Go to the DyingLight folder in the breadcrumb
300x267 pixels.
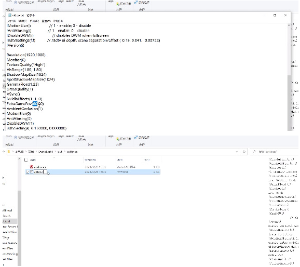point(45,152)
